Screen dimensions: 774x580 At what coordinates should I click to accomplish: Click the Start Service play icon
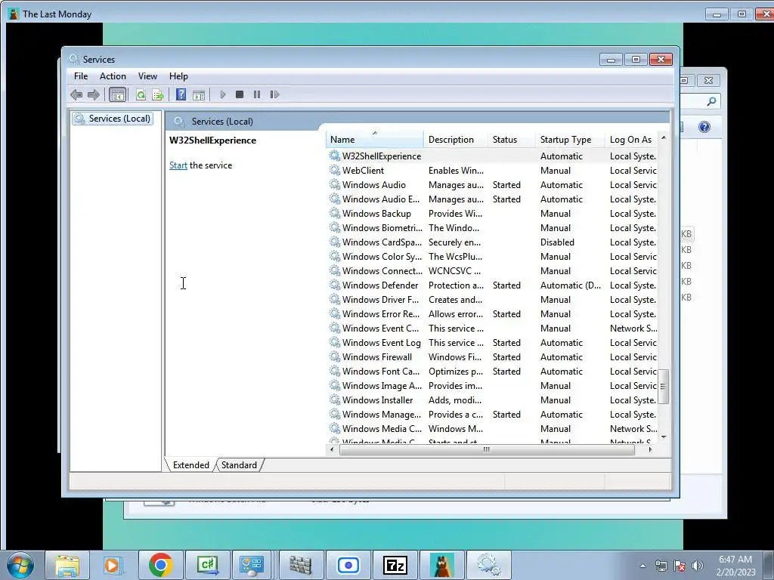click(223, 94)
